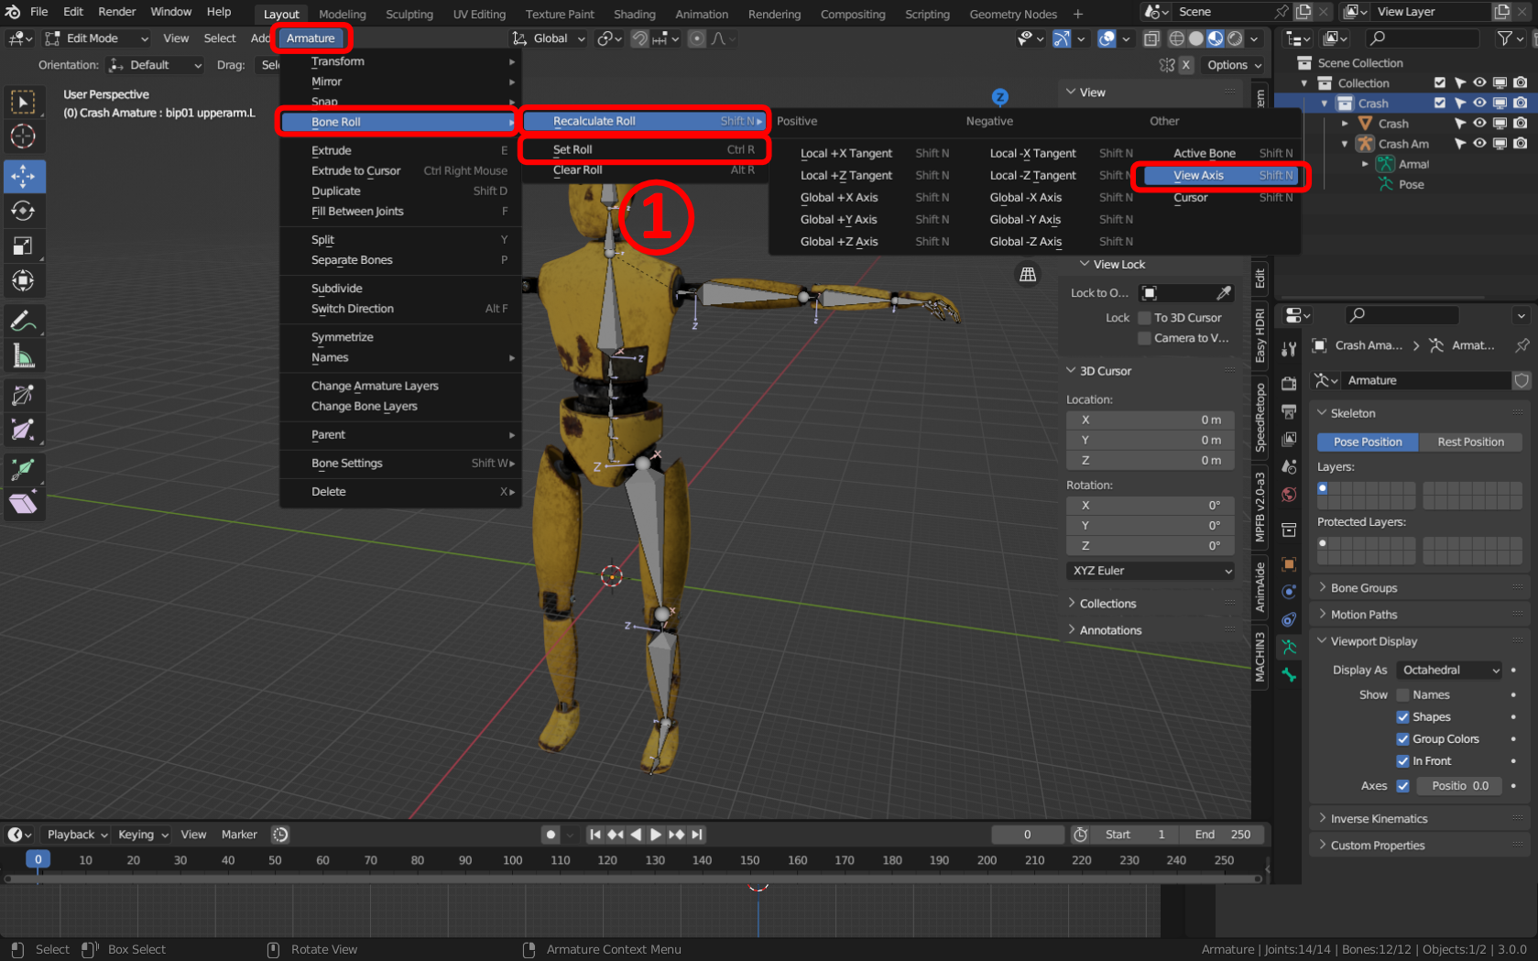Screen dimensions: 1538x961
Task: Enable Lock To 3D Cursor checkbox
Action: click(x=1144, y=318)
